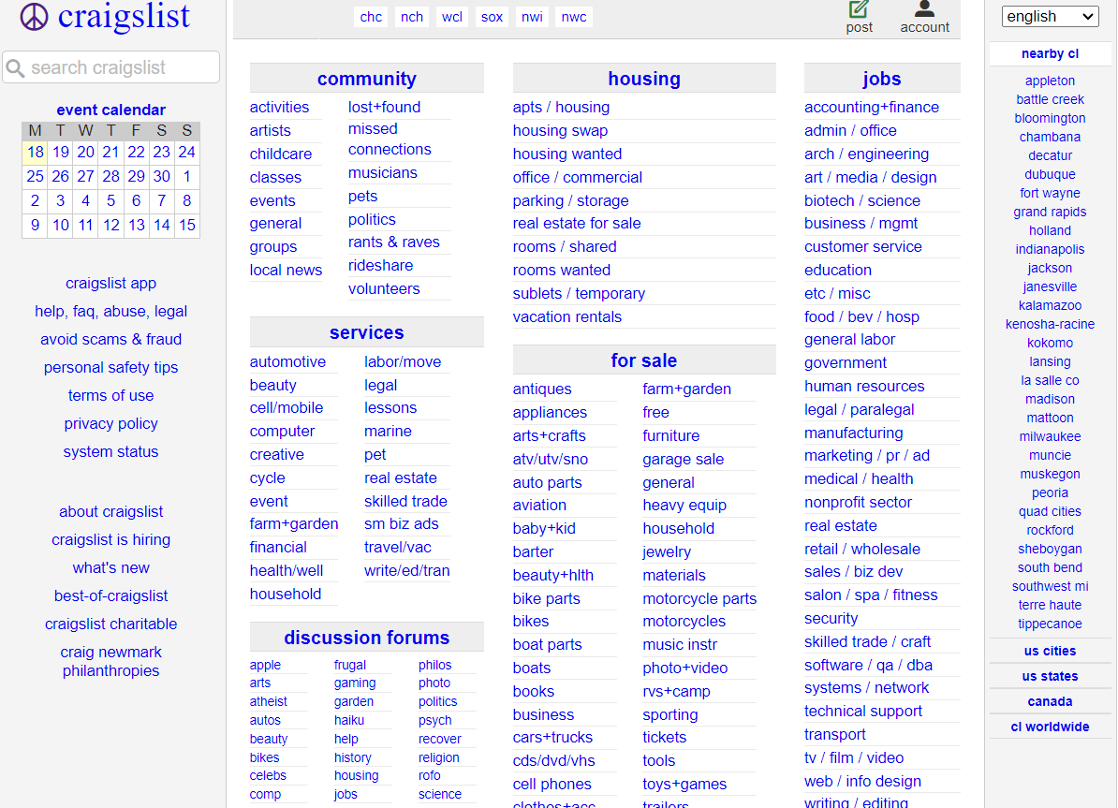The width and height of the screenshot is (1118, 808).
Task: Collapse the nearby cl section
Action: (x=1050, y=53)
